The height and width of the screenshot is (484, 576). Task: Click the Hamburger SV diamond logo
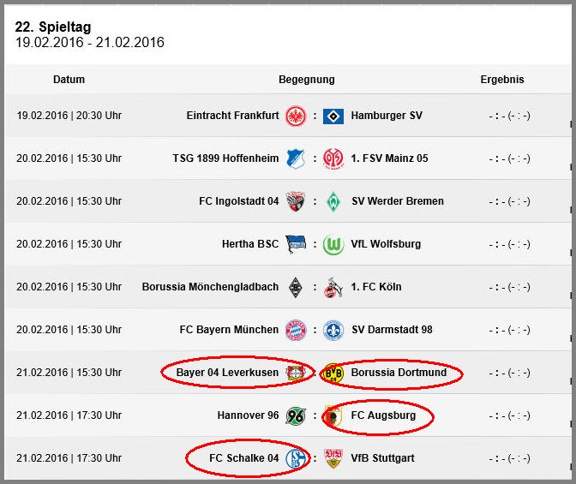[x=333, y=116]
